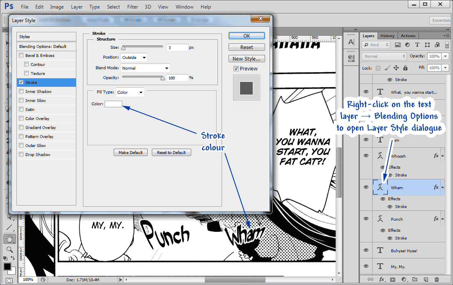Click OK in Layer Style dialog
This screenshot has width=453, height=285.
pyautogui.click(x=247, y=36)
